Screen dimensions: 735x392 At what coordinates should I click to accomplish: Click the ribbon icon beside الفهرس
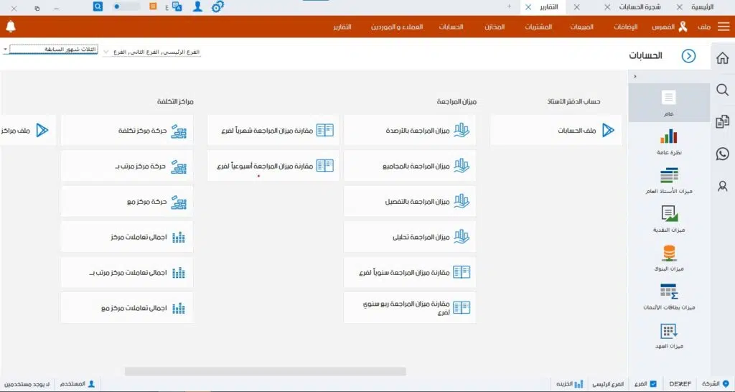683,27
